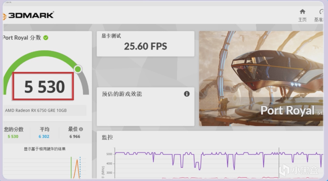Viewport: 328px width, 181px height.
Task: Click the 25.60 FPS result
Action: coord(145,46)
